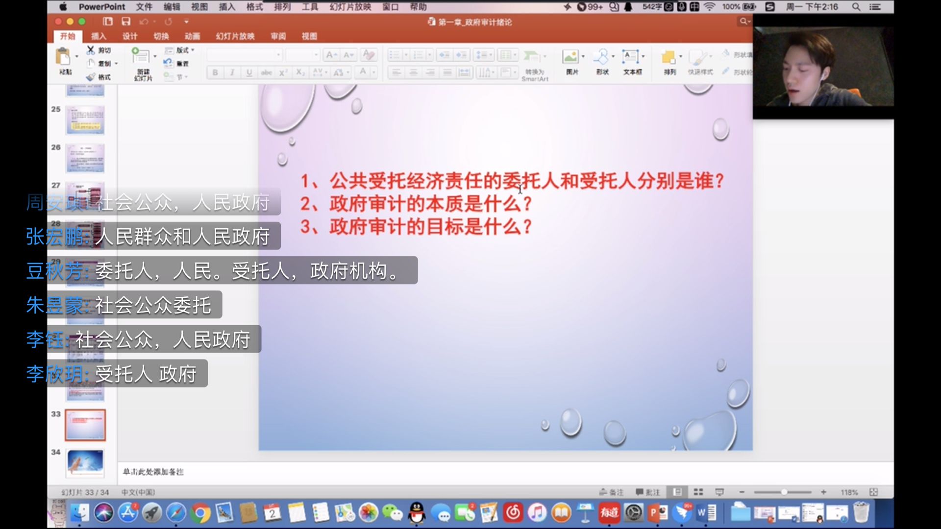Toggle Italic formatting
Viewport: 941px width, 529px height.
click(232, 72)
